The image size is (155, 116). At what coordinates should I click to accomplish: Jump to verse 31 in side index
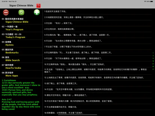pos(153,69)
